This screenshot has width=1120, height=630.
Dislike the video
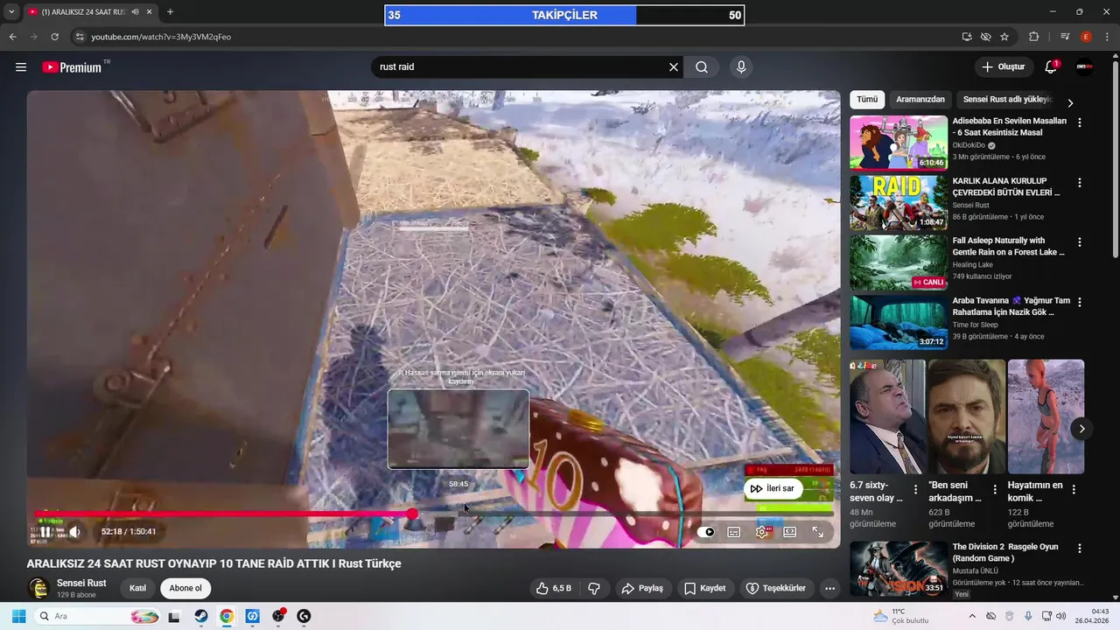coord(594,588)
